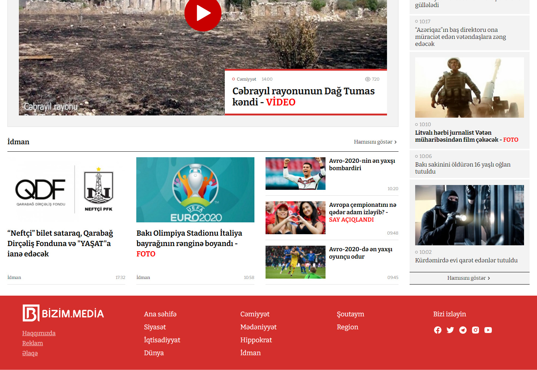The image size is (537, 370).
Task: Open the Instagram icon in footer
Action: click(476, 330)
